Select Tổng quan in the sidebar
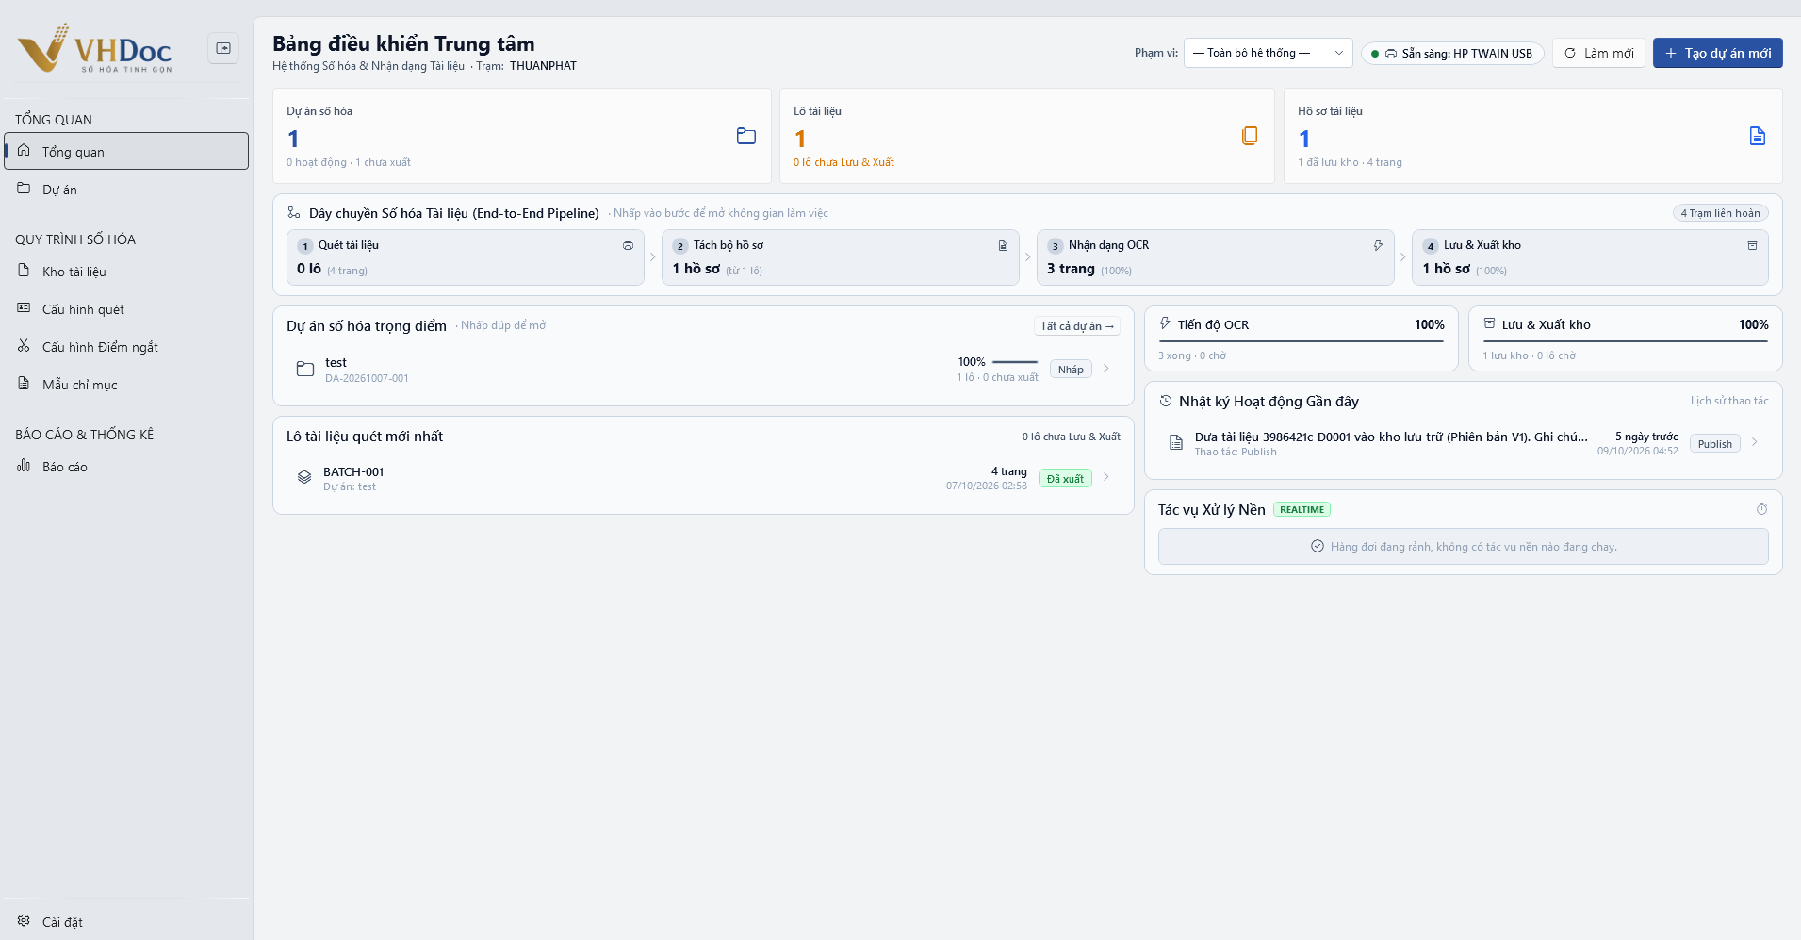The height and width of the screenshot is (940, 1801). coord(126,151)
